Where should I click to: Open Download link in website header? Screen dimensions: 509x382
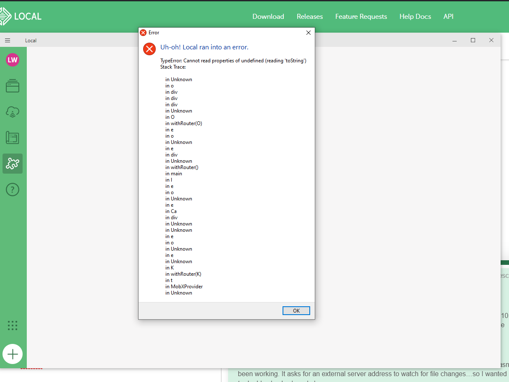tap(268, 17)
